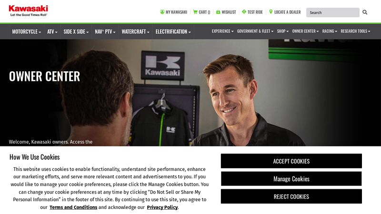Click the Accept Cookies button
381x214 pixels.
point(291,161)
